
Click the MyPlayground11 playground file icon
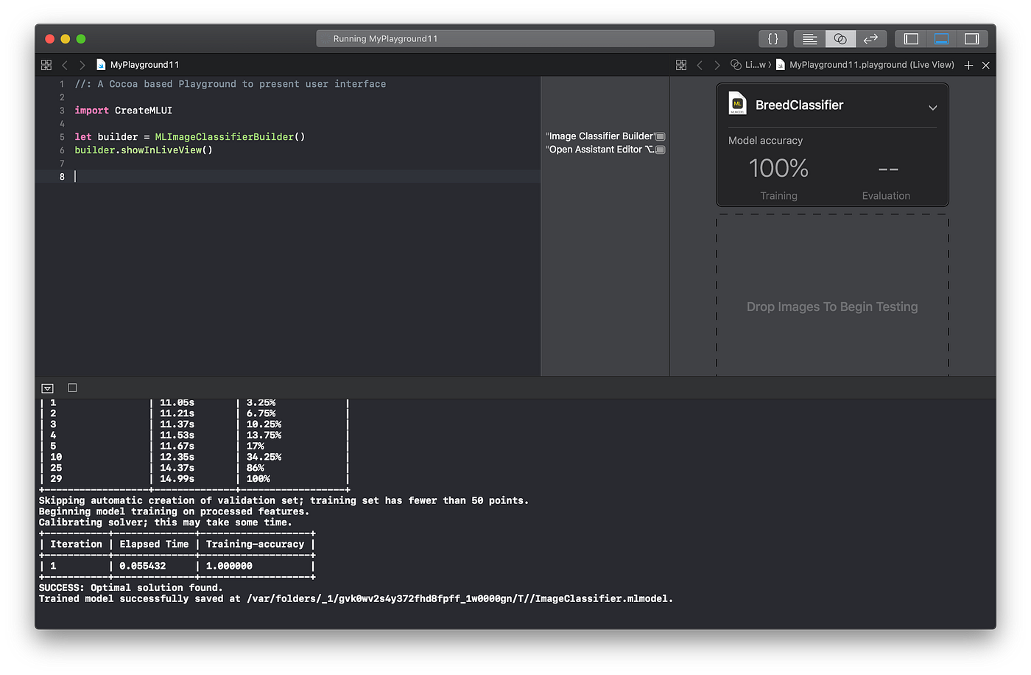click(101, 65)
